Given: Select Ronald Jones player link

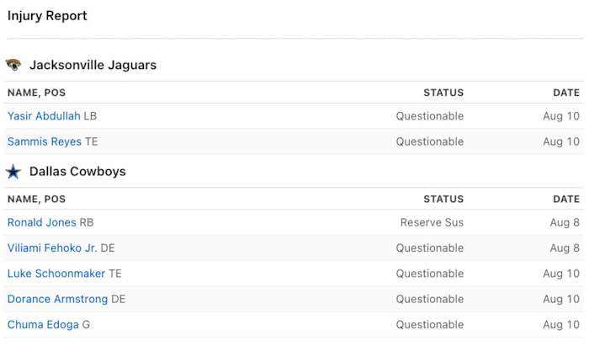Looking at the screenshot, I should (41, 223).
